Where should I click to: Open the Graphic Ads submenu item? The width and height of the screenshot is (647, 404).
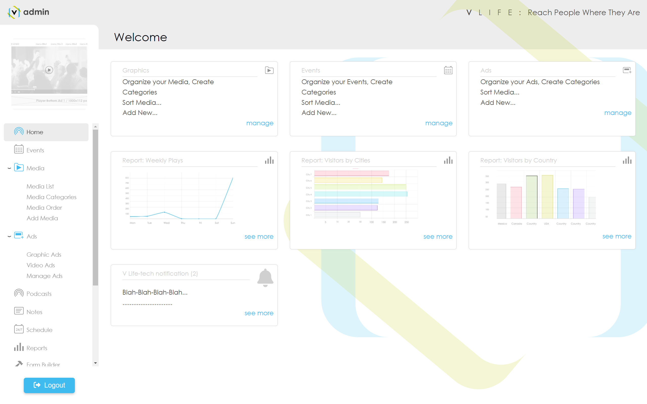click(x=44, y=254)
